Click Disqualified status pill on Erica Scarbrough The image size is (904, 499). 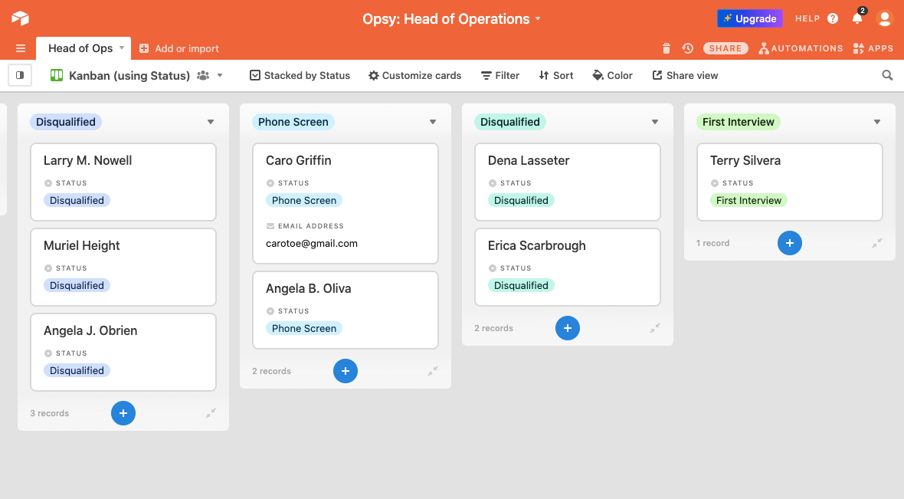point(521,286)
